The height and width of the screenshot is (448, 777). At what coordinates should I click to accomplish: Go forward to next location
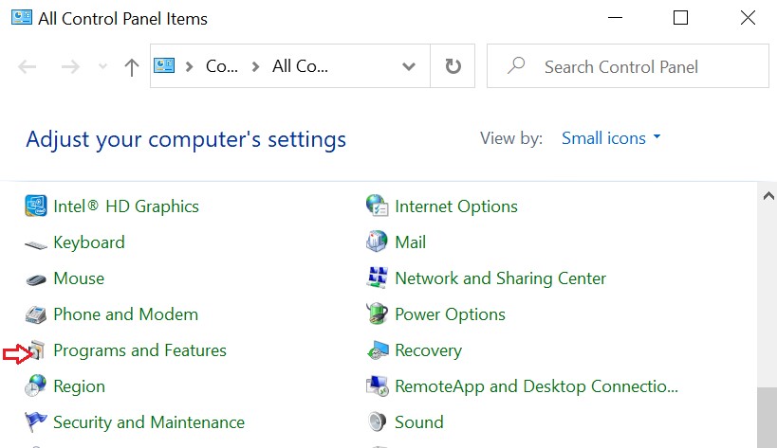coord(70,66)
